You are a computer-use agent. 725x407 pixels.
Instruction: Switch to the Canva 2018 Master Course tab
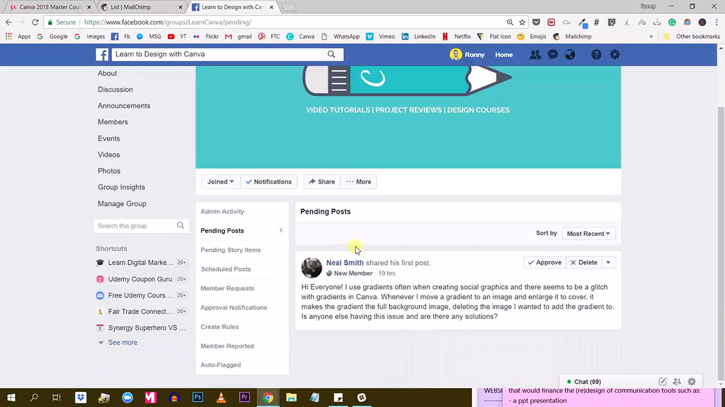(x=50, y=7)
